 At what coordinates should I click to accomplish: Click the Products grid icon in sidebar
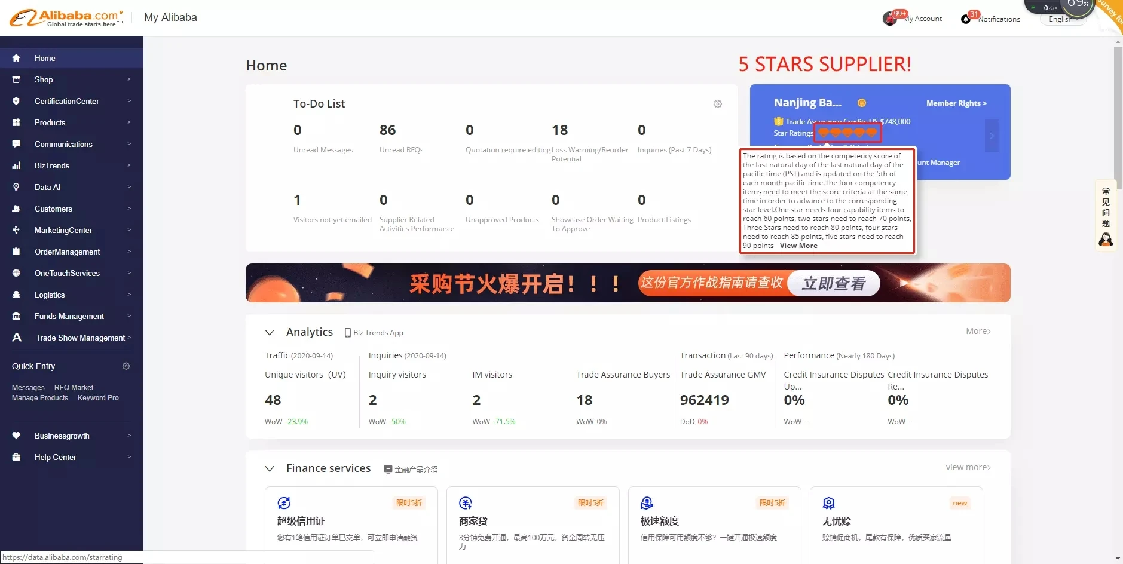(x=16, y=122)
